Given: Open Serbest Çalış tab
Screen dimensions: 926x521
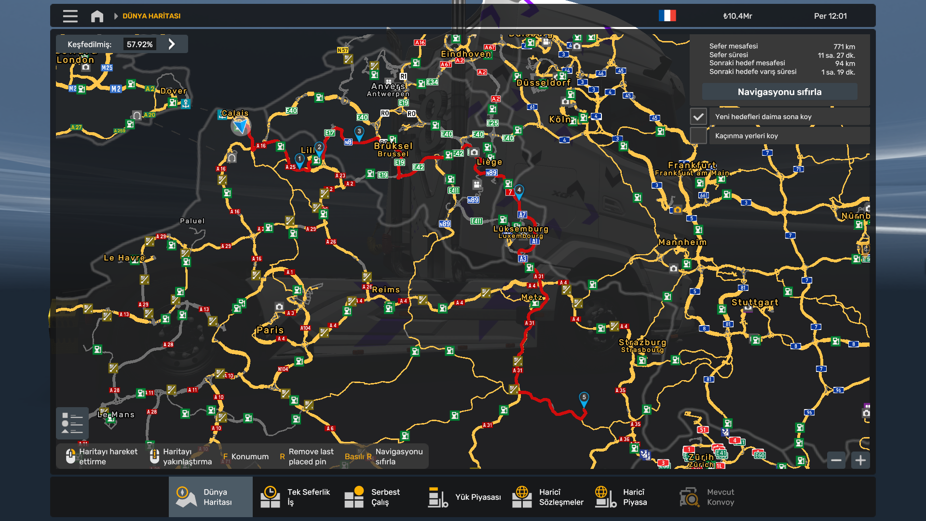Looking at the screenshot, I should [x=379, y=497].
